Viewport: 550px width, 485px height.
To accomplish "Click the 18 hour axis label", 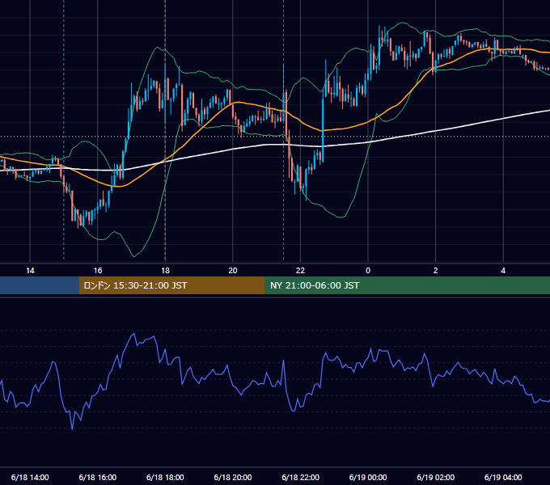I will click(165, 271).
